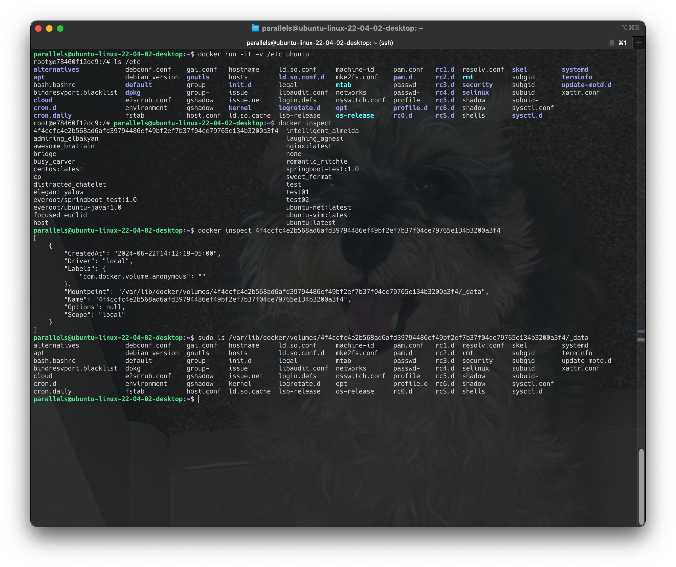Image resolution: width=676 pixels, height=567 pixels.
Task: Click the 'root@e78460f12dc9:/# ls /etc' prompt
Action: coord(87,62)
